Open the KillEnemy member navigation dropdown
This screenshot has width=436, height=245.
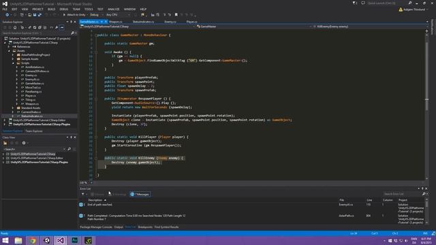click(369, 27)
